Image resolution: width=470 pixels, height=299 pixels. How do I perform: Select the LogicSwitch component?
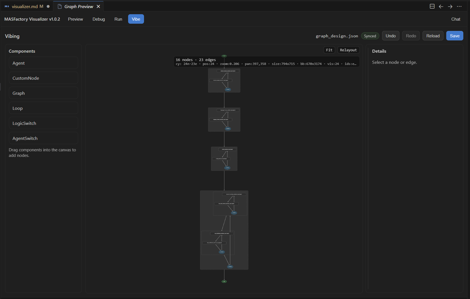click(43, 123)
